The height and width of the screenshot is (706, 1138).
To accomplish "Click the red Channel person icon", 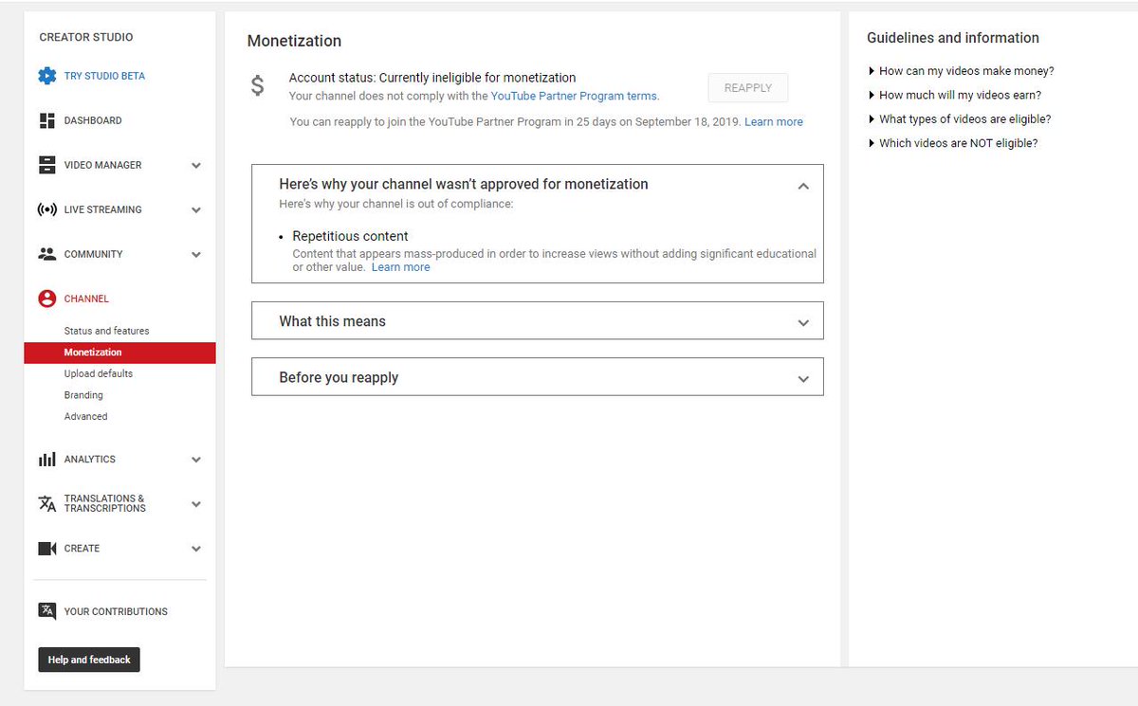I will [x=47, y=299].
